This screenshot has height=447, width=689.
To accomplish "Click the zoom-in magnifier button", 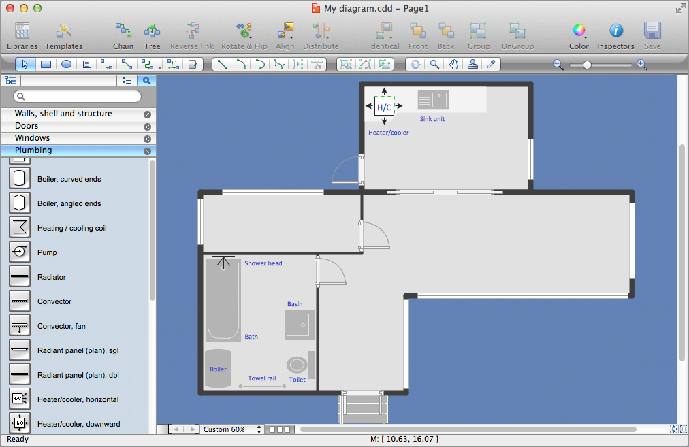I will [x=641, y=65].
